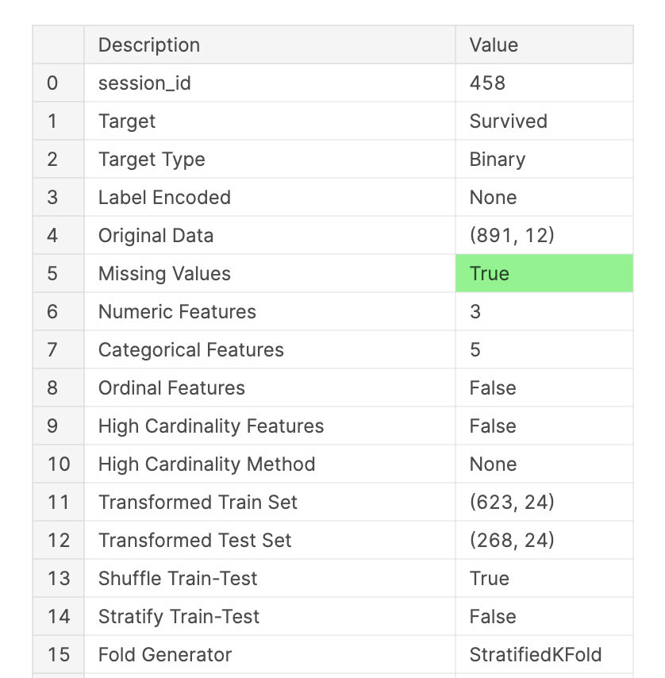Click the Survived value cell
The height and width of the screenshot is (678, 665).
509,121
